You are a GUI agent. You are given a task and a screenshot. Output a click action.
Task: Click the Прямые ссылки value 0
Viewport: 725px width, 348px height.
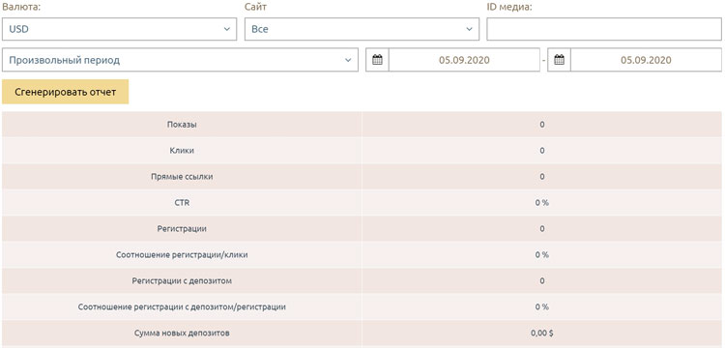(542, 177)
